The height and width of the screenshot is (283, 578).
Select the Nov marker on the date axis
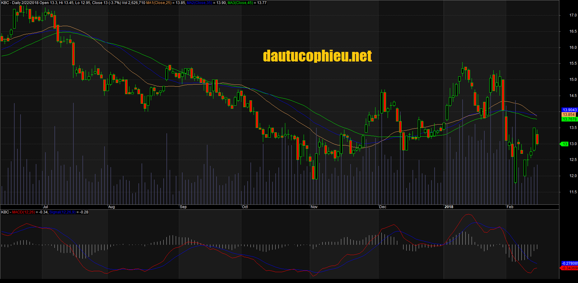pyautogui.click(x=314, y=207)
